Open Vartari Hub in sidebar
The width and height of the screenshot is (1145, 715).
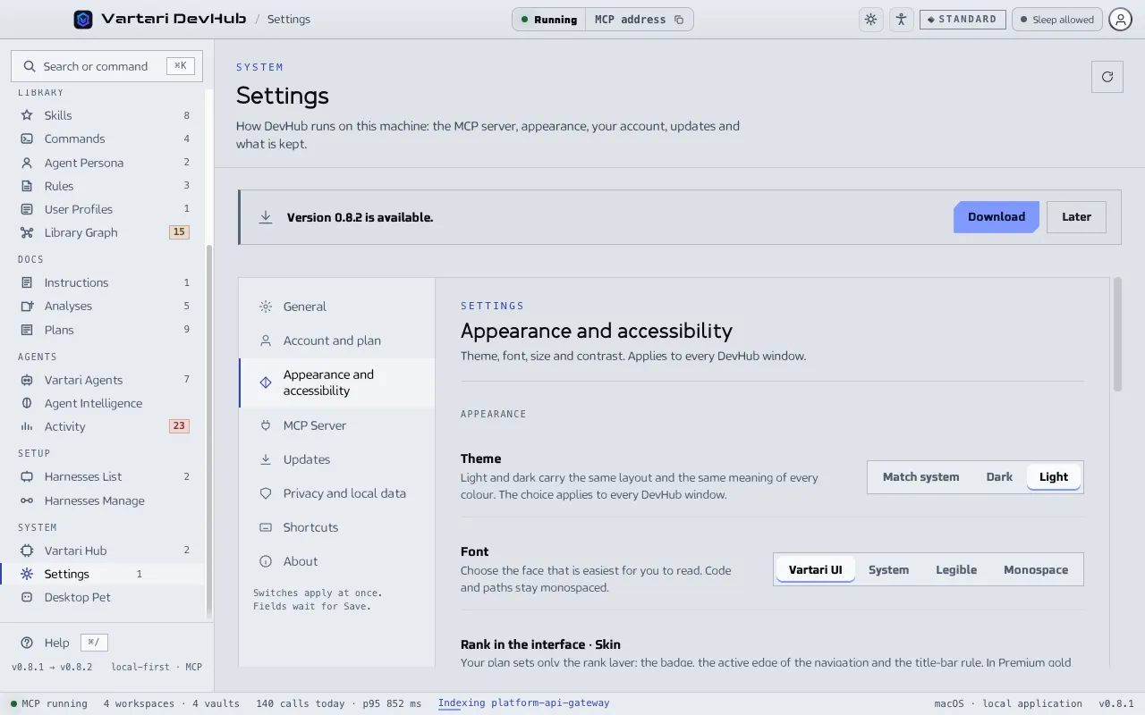105,551
